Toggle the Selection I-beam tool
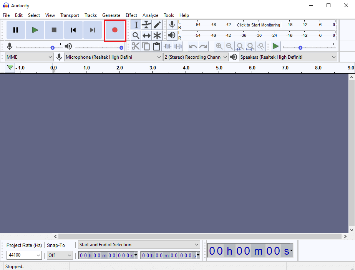Screen dimensions: 355x270 coord(136,25)
